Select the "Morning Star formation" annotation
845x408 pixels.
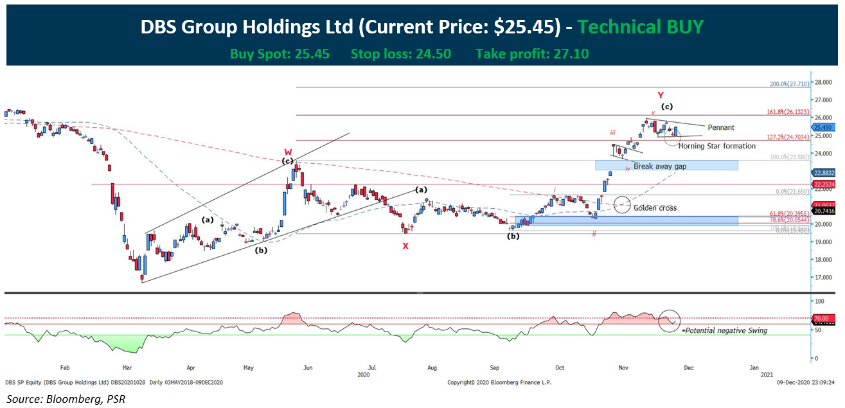point(717,146)
